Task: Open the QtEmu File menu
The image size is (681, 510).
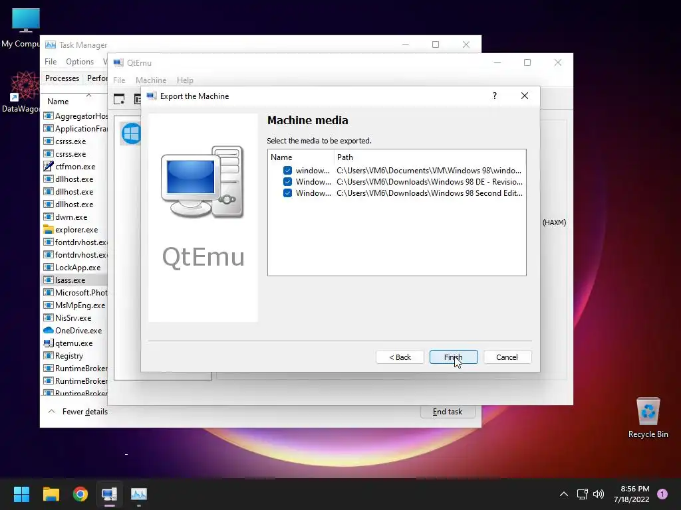Action: [x=119, y=80]
